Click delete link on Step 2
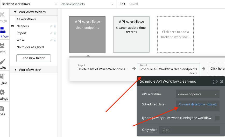Viewport: 225px width, 137px height. click(x=193, y=73)
